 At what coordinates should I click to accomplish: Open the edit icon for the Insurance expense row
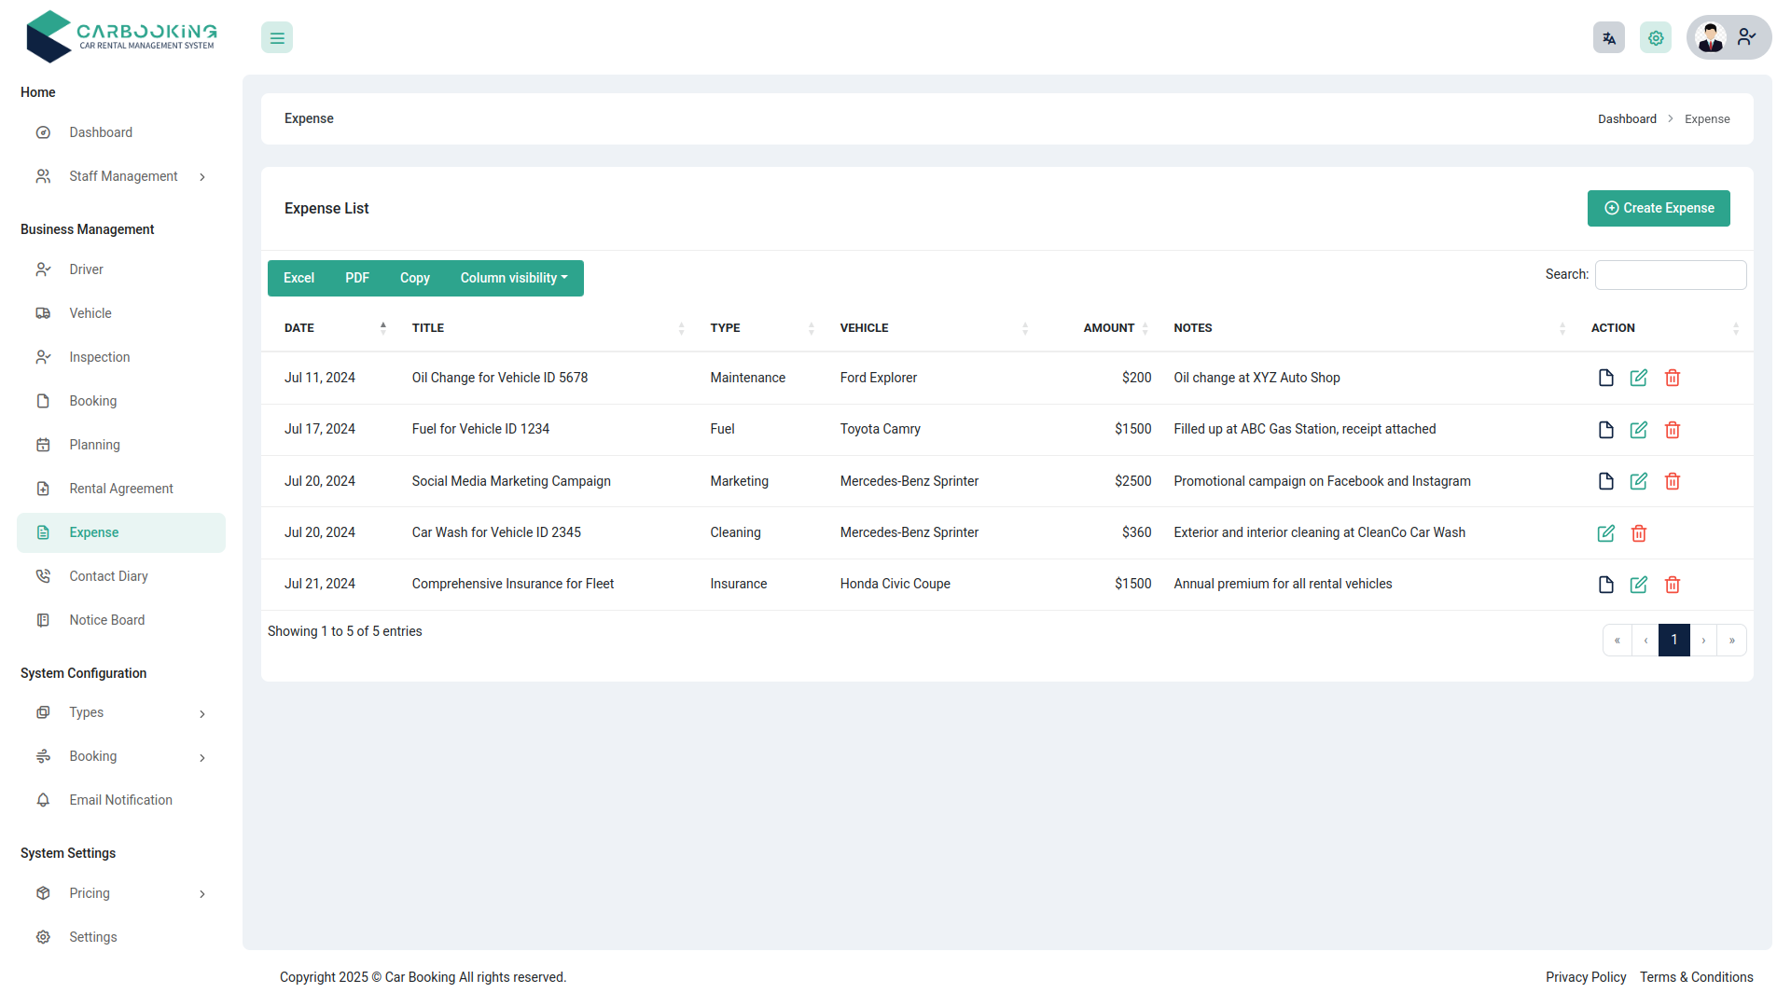pos(1639,585)
